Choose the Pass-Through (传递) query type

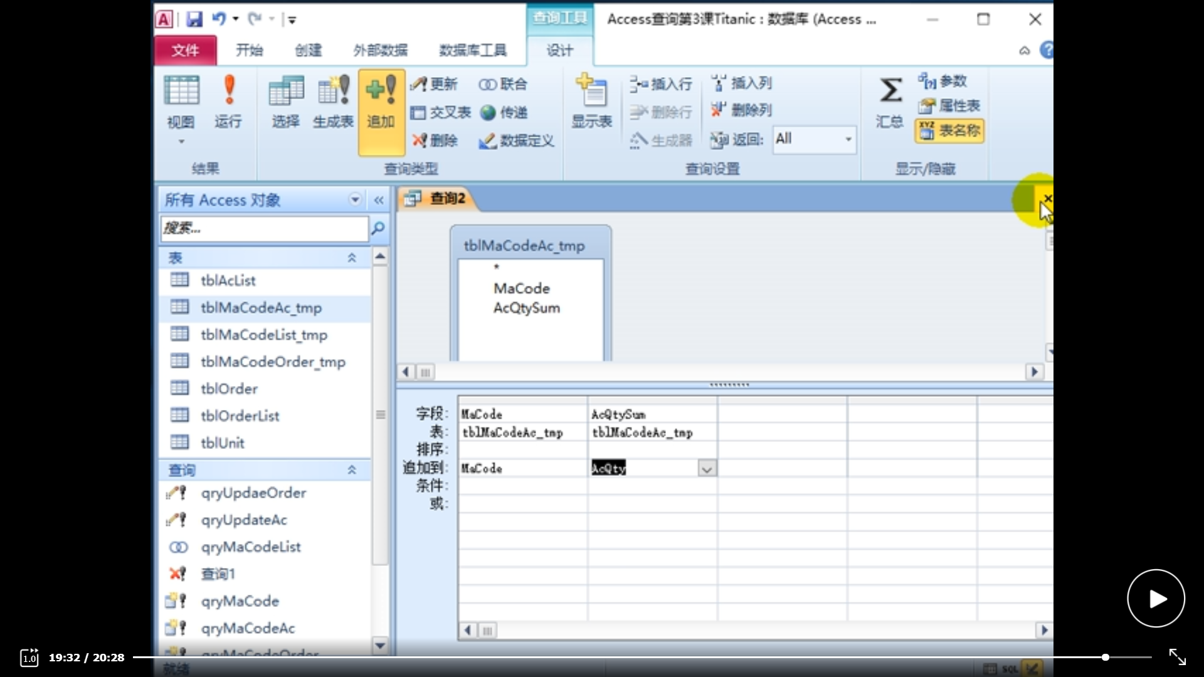coord(504,112)
